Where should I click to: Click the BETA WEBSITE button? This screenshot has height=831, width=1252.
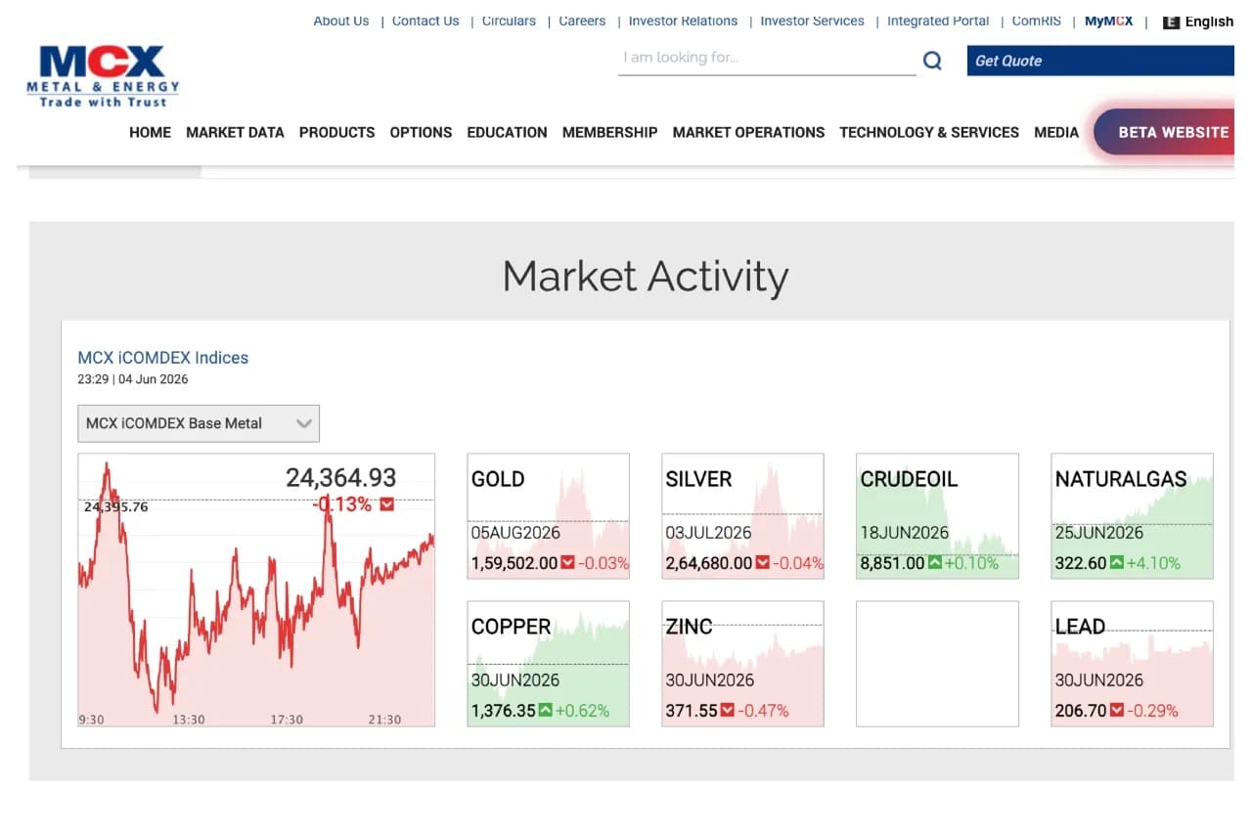point(1165,132)
